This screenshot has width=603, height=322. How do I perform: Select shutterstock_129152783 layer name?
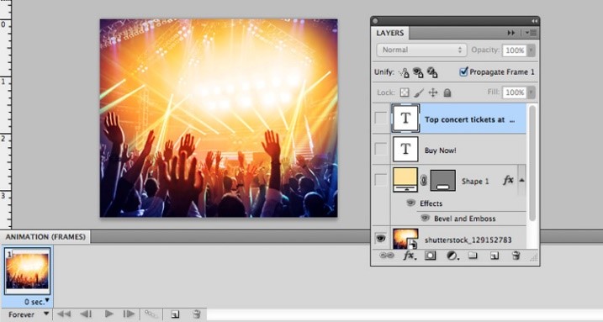(468, 240)
